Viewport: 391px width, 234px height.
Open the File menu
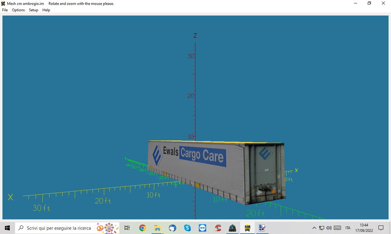(x=5, y=10)
